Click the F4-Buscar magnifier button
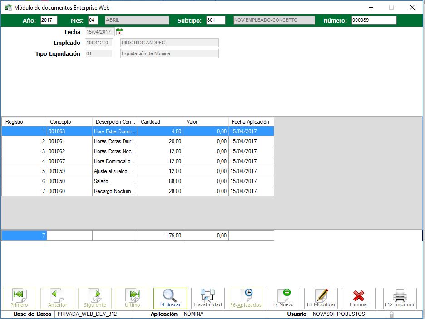Screen dimensions: 425x319 tap(170, 298)
